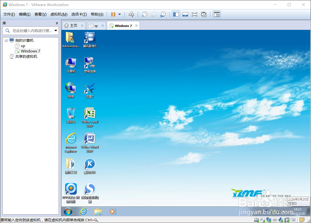Click the Show desktop strip beside the clock
This screenshot has width=311, height=223.
[309, 212]
